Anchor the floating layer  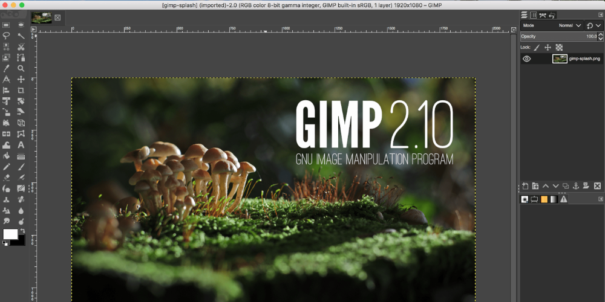click(x=576, y=186)
